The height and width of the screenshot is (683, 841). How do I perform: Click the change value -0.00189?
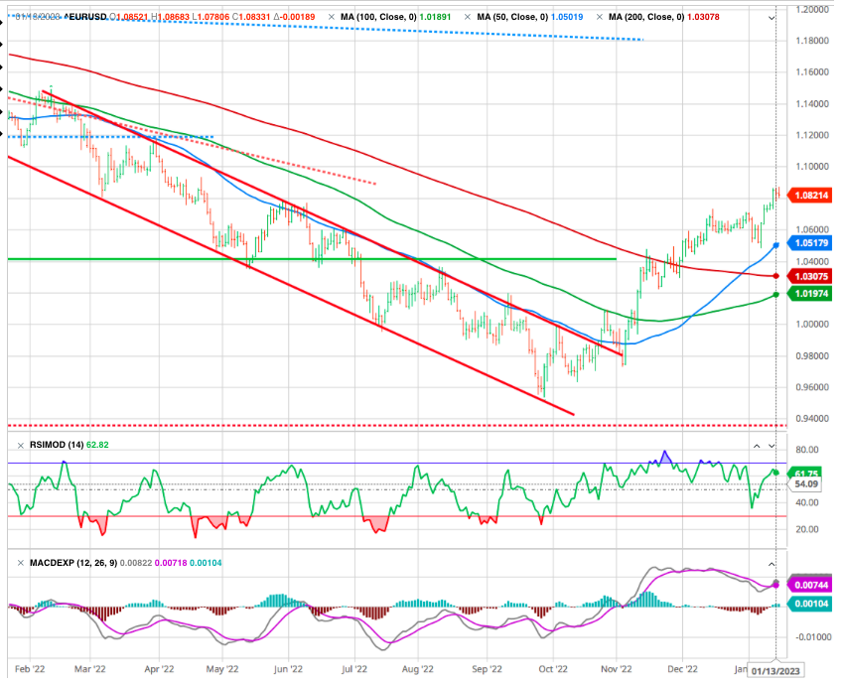click(299, 17)
